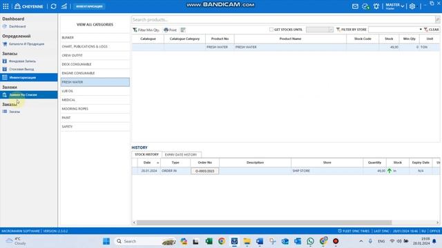Screen dimensions: 442x248
Task: Select the ENGINE CONSUMABLE category
Action: 95,73
